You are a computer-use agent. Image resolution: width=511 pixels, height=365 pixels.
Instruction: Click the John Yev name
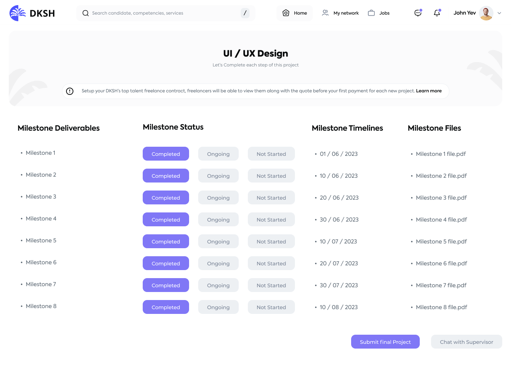[465, 13]
